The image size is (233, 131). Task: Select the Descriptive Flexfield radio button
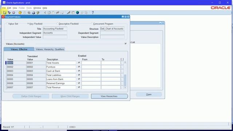pyautogui.click(x=57, y=24)
